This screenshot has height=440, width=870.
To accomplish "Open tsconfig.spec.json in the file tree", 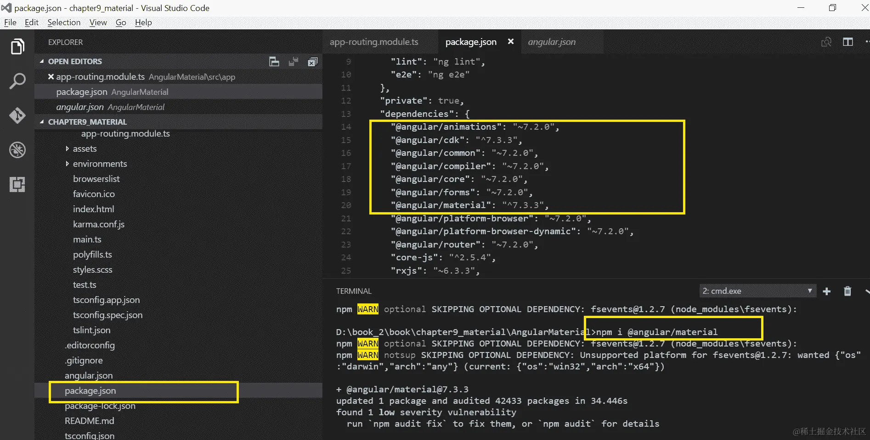I will 107,315.
